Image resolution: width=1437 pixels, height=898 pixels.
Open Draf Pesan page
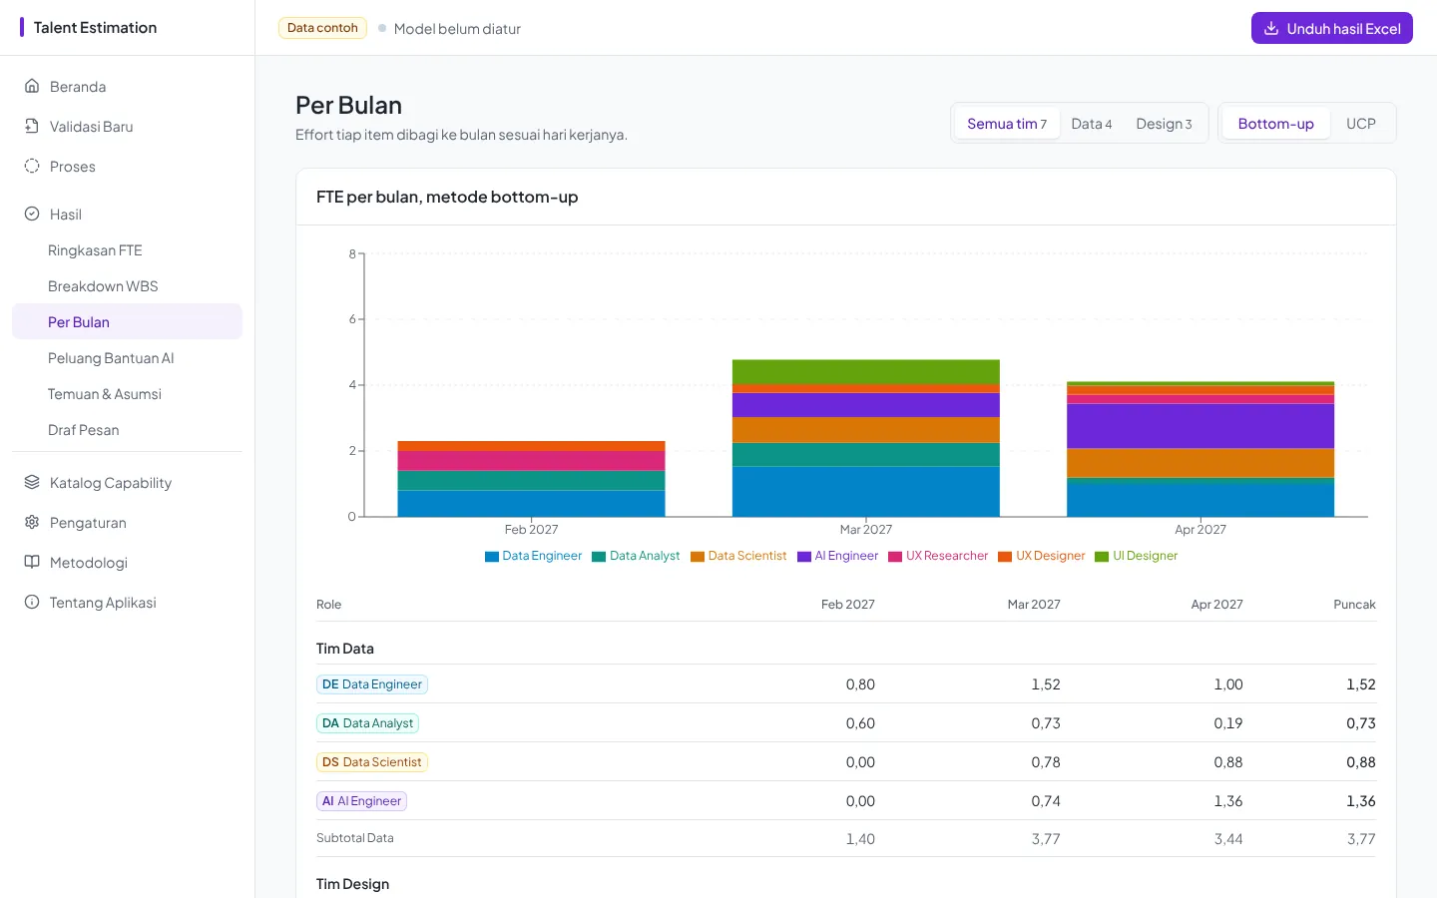[x=127, y=429]
